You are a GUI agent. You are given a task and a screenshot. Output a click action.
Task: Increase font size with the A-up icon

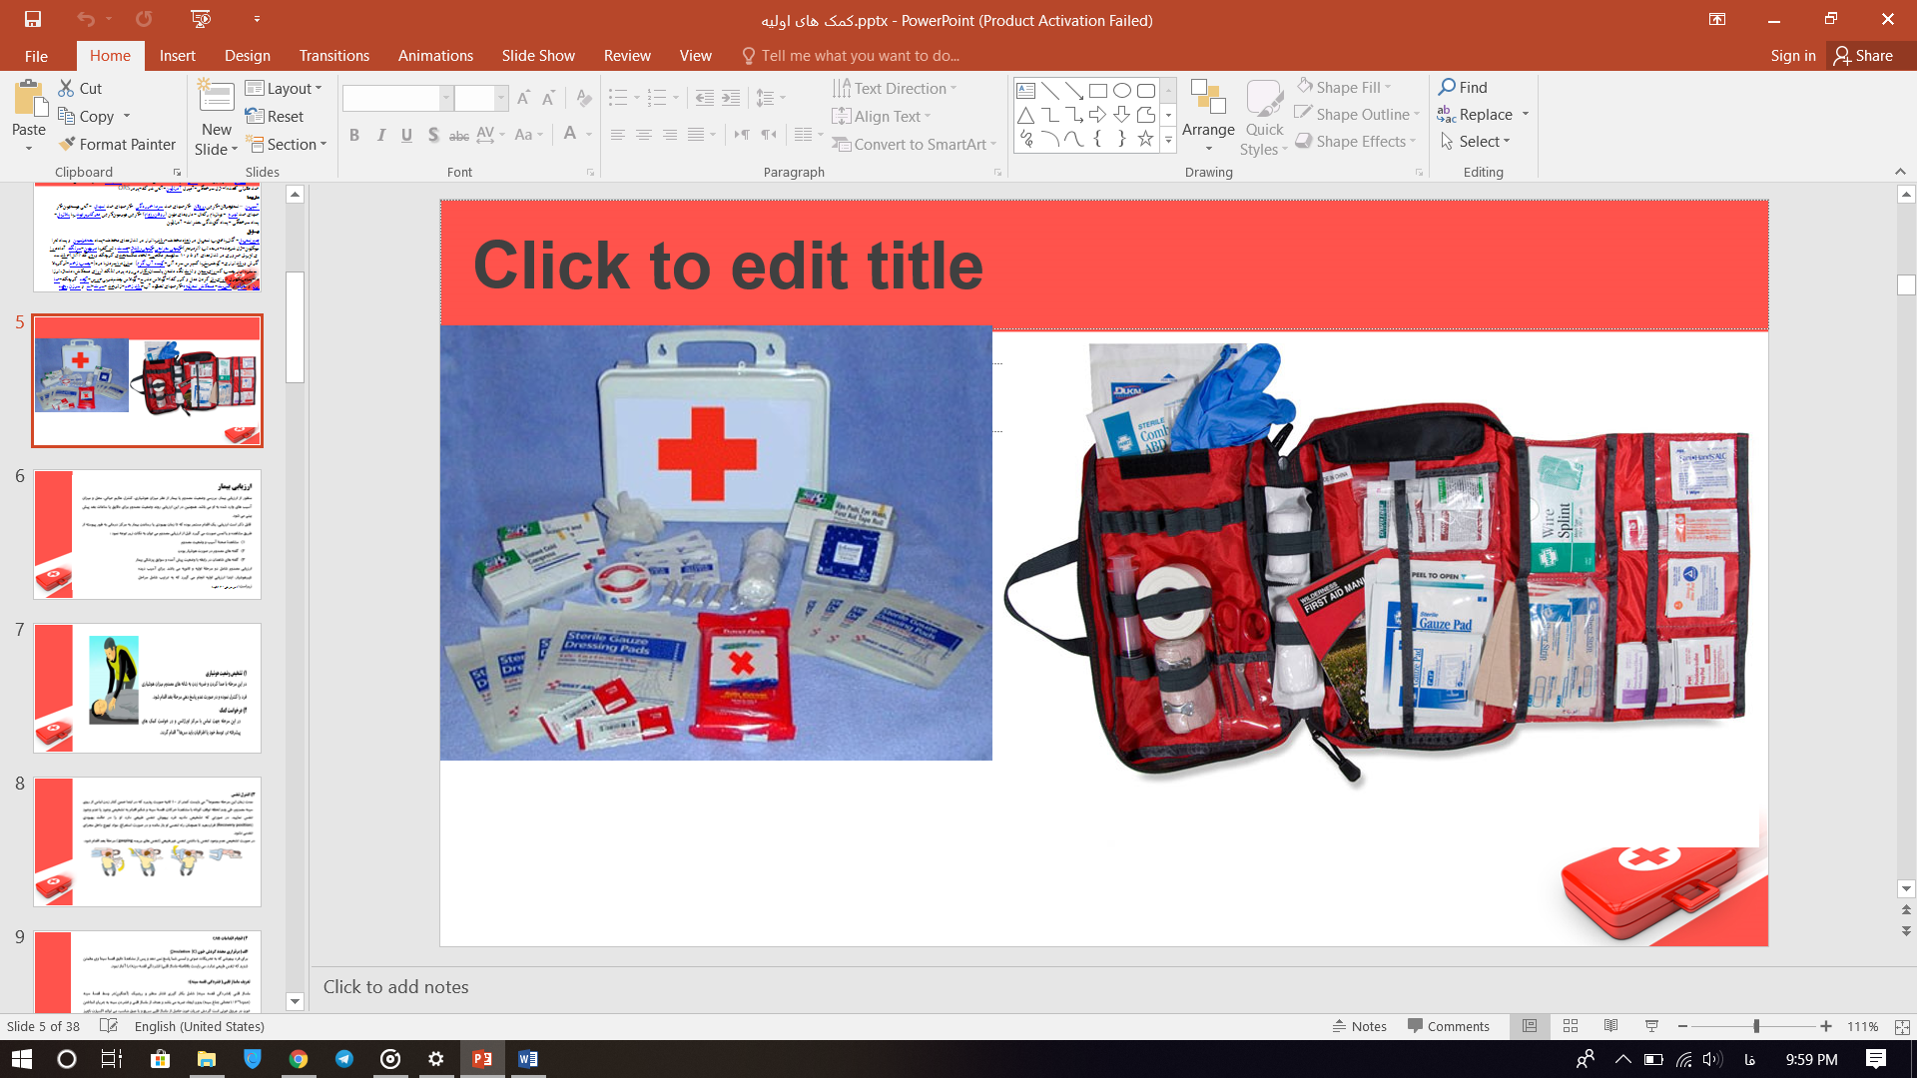[x=524, y=98]
